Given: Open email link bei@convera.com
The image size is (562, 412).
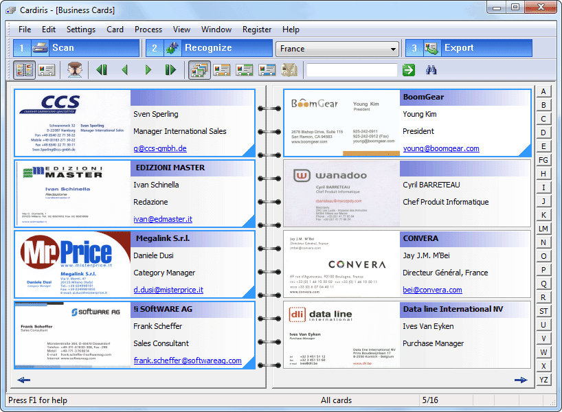Looking at the screenshot, I should coord(432,290).
